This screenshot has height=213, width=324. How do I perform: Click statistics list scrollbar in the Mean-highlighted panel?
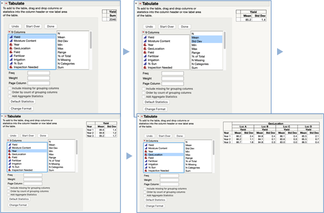(x=225, y=41)
